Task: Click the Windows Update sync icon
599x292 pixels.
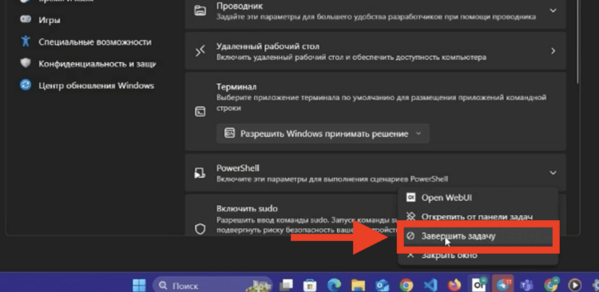Action: 26,85
